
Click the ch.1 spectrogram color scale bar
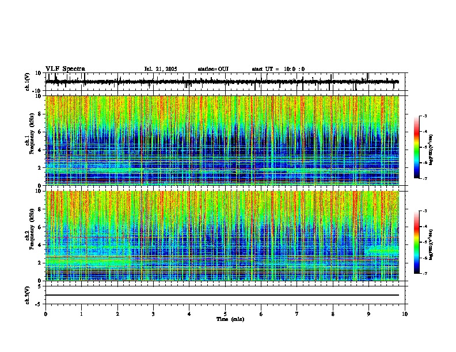pos(417,147)
